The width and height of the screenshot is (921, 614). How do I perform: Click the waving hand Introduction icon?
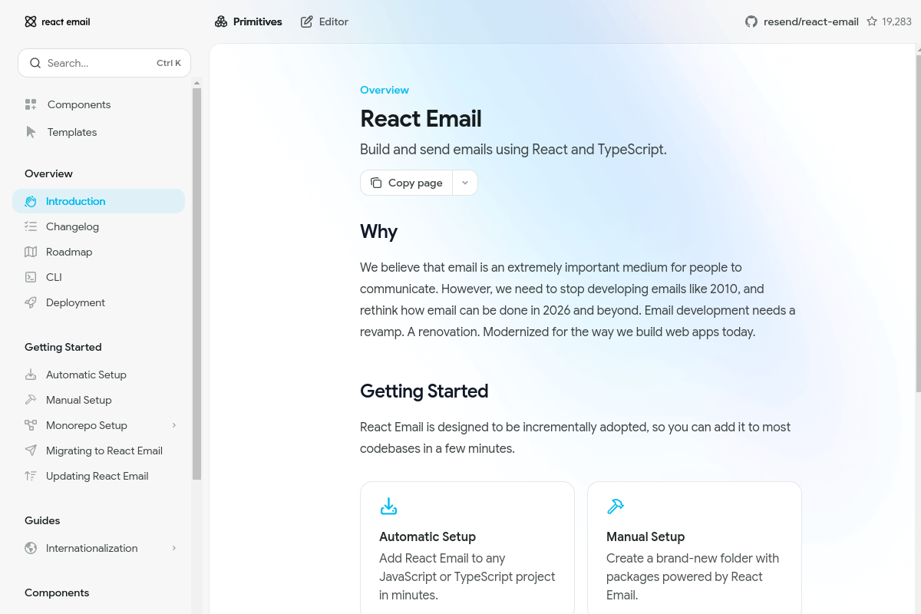pos(31,201)
